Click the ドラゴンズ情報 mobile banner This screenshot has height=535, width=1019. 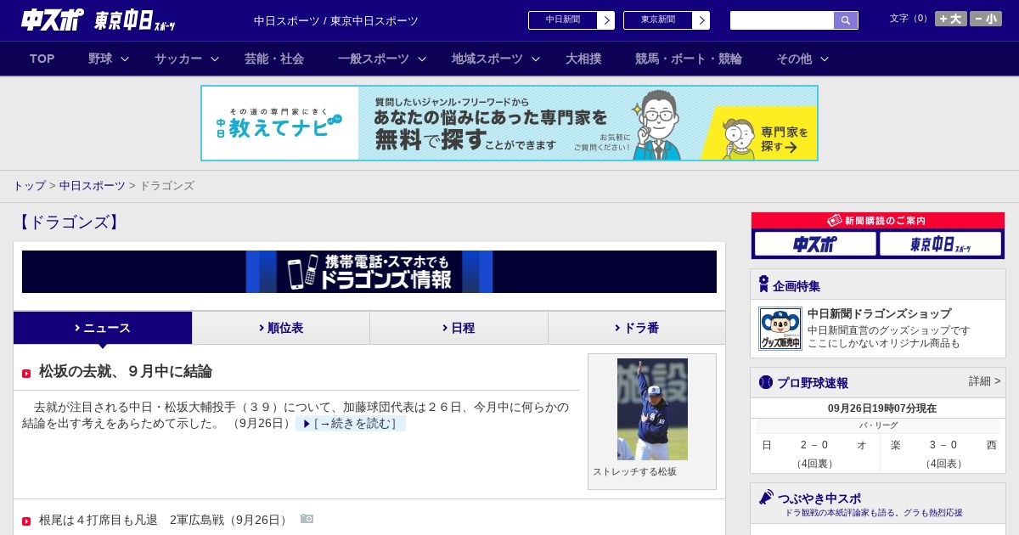369,272
